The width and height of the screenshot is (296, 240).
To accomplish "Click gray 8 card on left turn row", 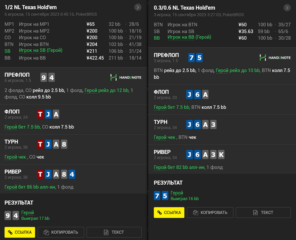I will tap(64, 144).
